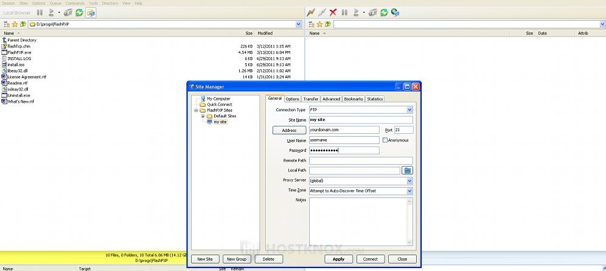Open the Options menu in menu bar
This screenshot has height=271, width=606.
tap(39, 3)
